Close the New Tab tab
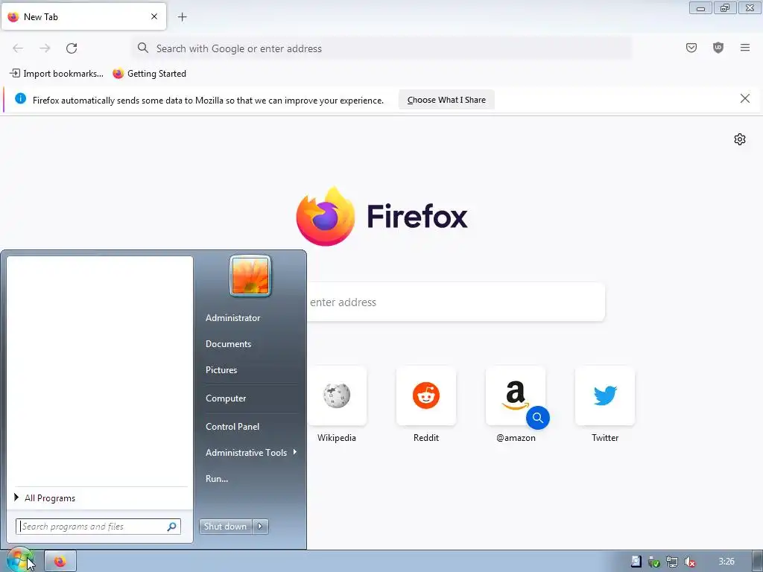 click(x=154, y=16)
